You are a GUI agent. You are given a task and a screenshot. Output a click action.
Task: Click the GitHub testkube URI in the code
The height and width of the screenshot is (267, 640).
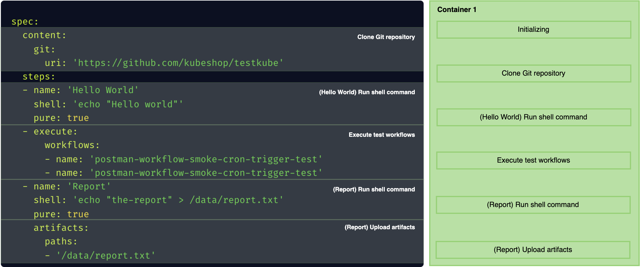[x=178, y=63]
